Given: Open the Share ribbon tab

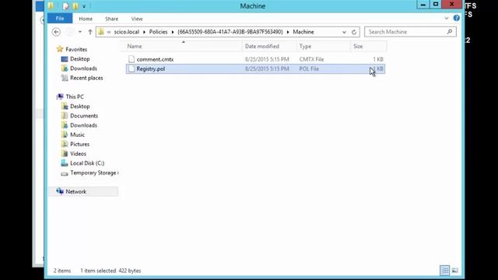Looking at the screenshot, I should coord(111,19).
